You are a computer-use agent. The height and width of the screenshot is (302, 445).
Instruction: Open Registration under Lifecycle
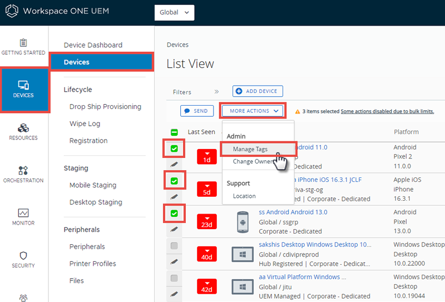(x=88, y=141)
